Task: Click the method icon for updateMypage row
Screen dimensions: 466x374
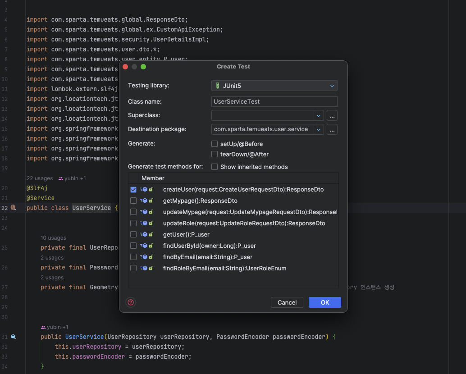Action: click(x=144, y=212)
